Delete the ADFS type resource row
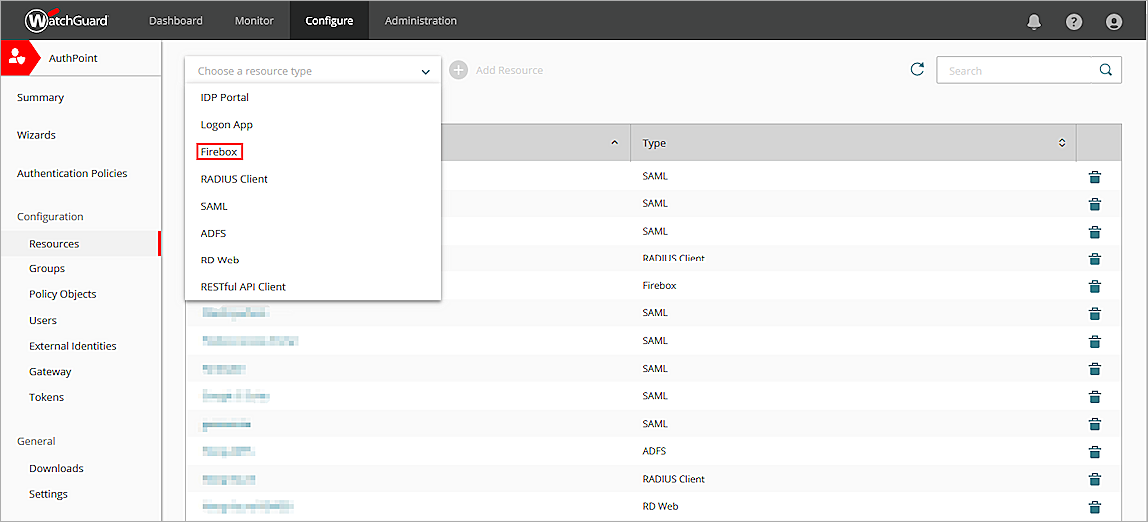Viewport: 1148px width, 522px height. 1094,452
